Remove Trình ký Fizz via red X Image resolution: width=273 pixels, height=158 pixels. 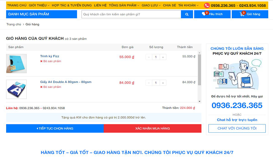41,61
